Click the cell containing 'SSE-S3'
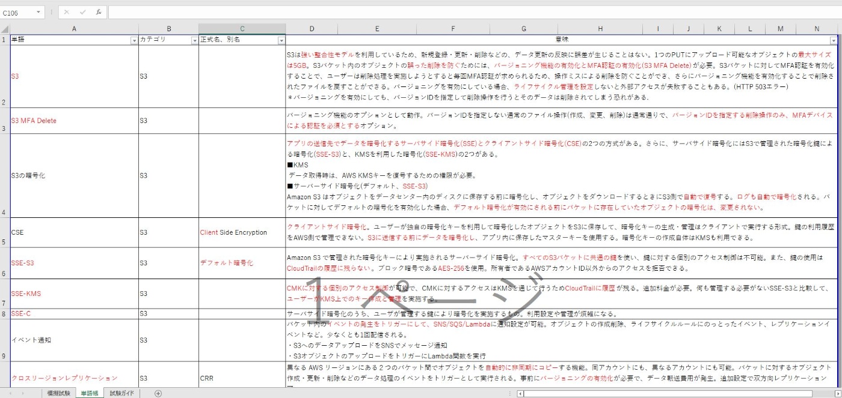 click(x=74, y=263)
